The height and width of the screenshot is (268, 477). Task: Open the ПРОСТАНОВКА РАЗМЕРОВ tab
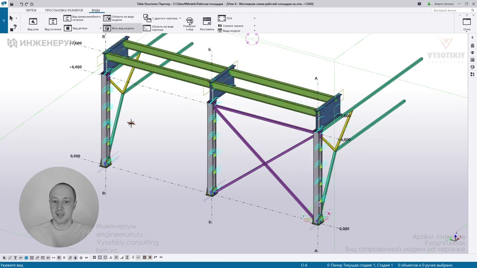[x=64, y=10]
